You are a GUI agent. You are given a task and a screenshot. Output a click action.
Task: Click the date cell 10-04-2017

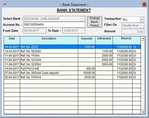tap(12, 69)
